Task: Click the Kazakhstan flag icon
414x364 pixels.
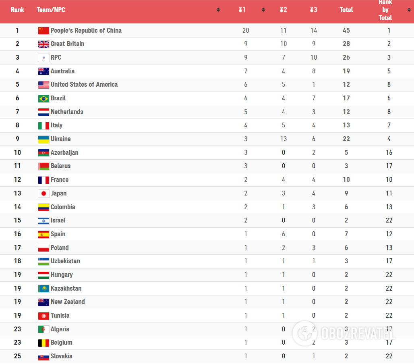Action: pyautogui.click(x=43, y=289)
